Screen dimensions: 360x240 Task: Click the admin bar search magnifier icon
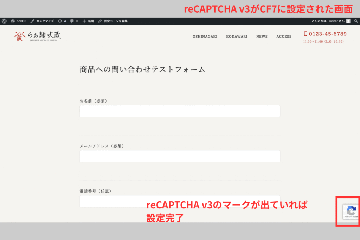pos(356,21)
